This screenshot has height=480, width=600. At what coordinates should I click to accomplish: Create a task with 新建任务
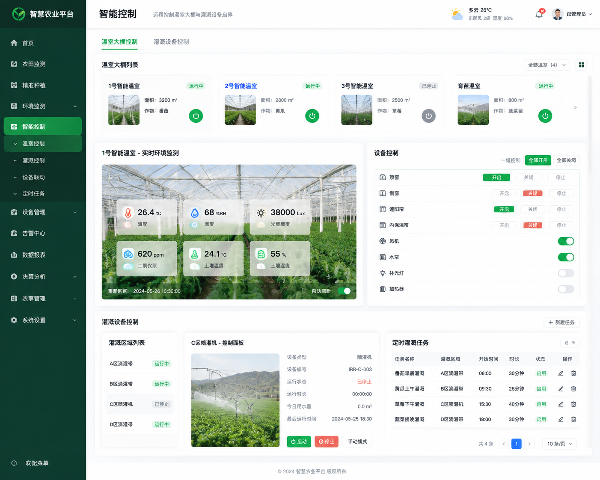pyautogui.click(x=561, y=323)
